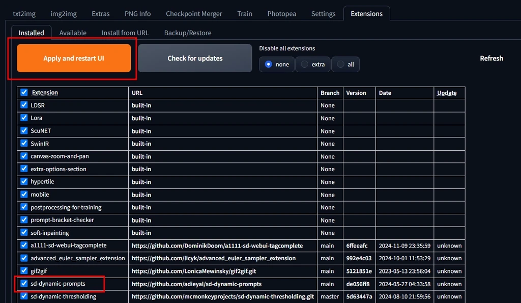This screenshot has height=303, width=521.
Task: Open mcmonkeyprojects sd-dynamic-thresholding.git link
Action: click(223, 296)
